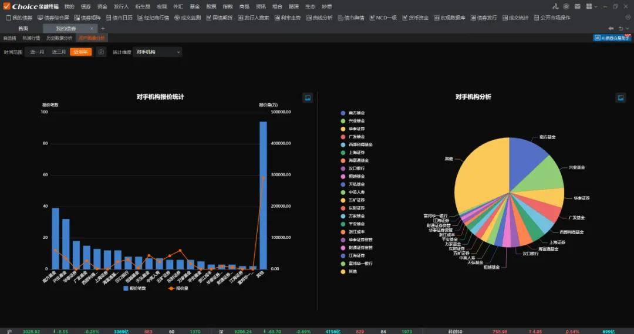Image resolution: width=634 pixels, height=334 pixels.
Task: Toggle 上海证券 in pie legend
Action: pyautogui.click(x=353, y=153)
